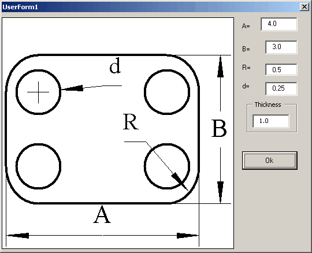Select the B= text box with 3.0
The width and height of the screenshot is (312, 253).
[281, 47]
